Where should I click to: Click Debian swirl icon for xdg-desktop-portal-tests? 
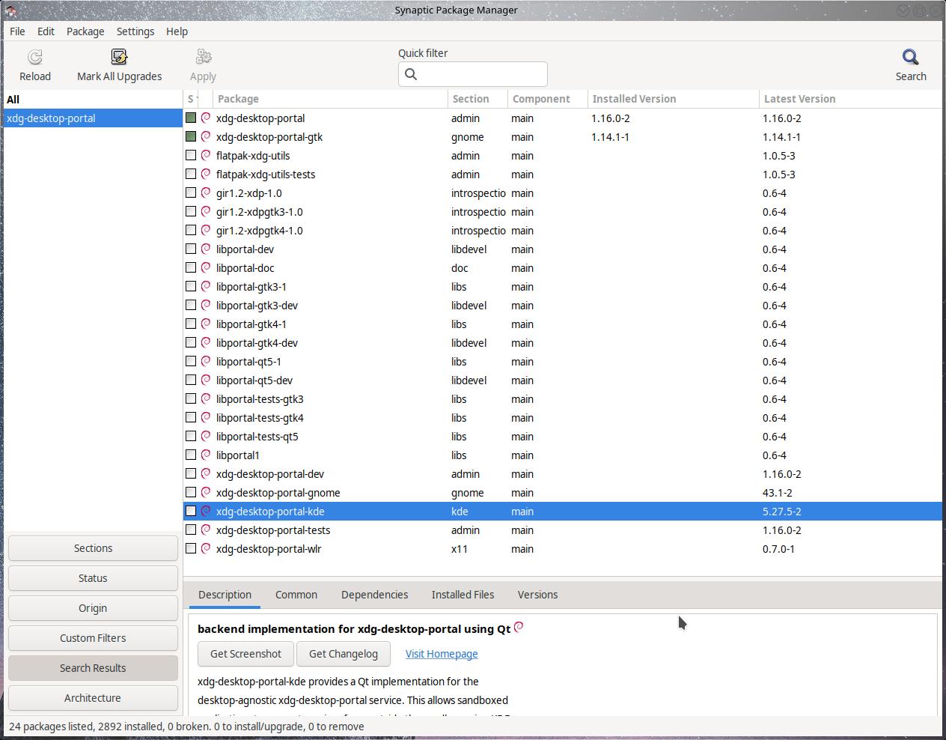point(206,530)
